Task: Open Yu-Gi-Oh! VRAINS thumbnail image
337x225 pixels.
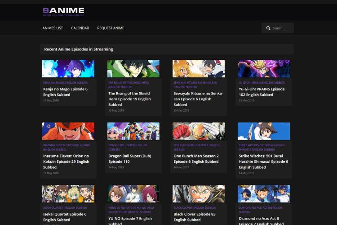Action: [264, 69]
